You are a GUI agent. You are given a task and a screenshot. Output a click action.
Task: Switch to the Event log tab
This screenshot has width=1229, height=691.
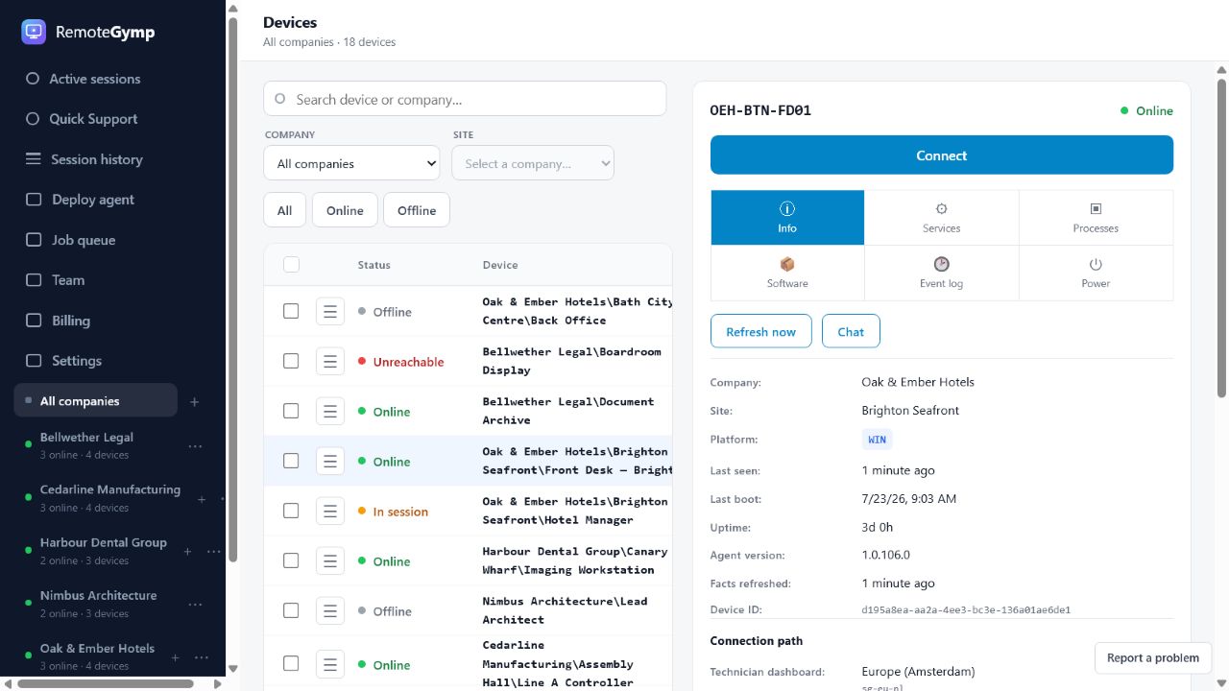tap(942, 273)
